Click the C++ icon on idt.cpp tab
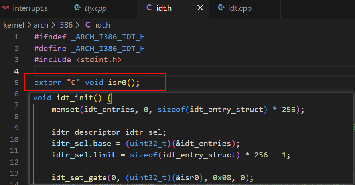The image size is (355, 185). 220,8
